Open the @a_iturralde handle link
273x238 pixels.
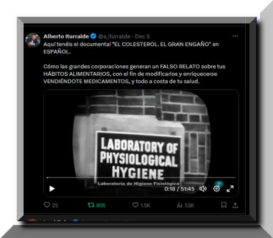(114, 36)
